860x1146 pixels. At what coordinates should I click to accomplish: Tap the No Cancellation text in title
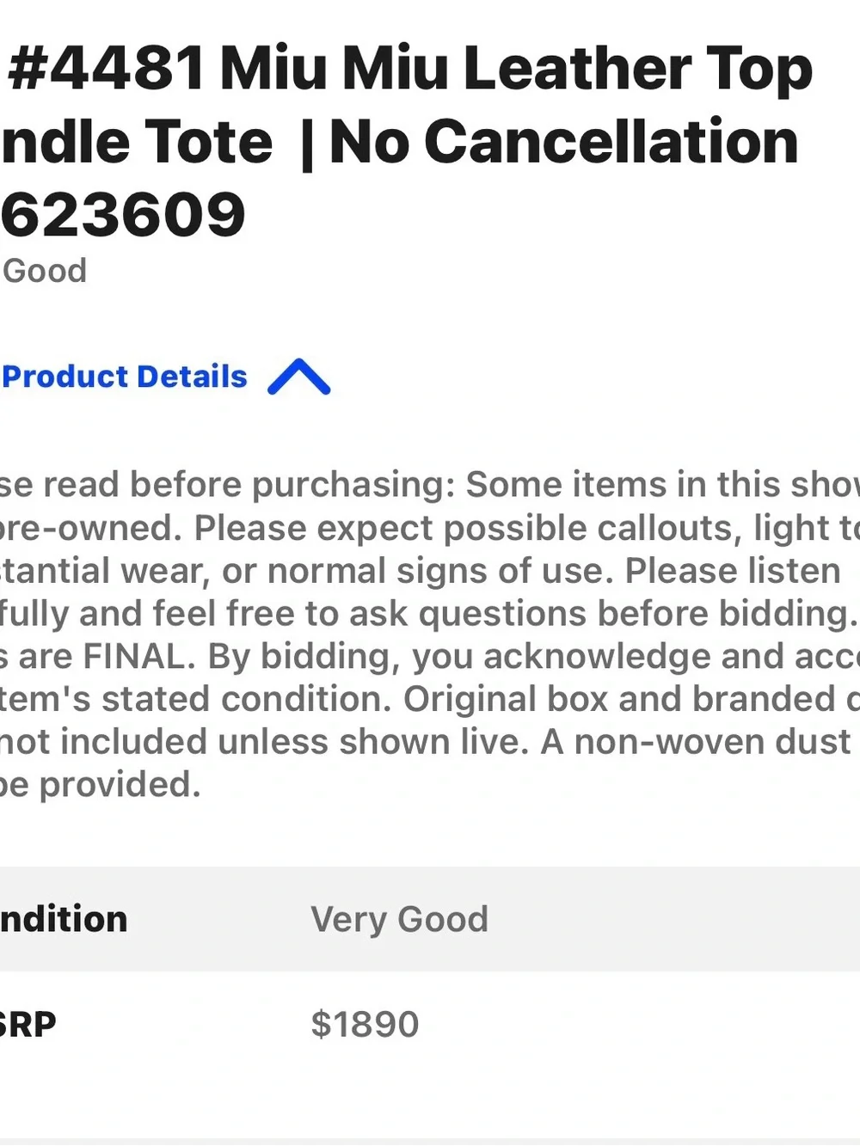[564, 141]
